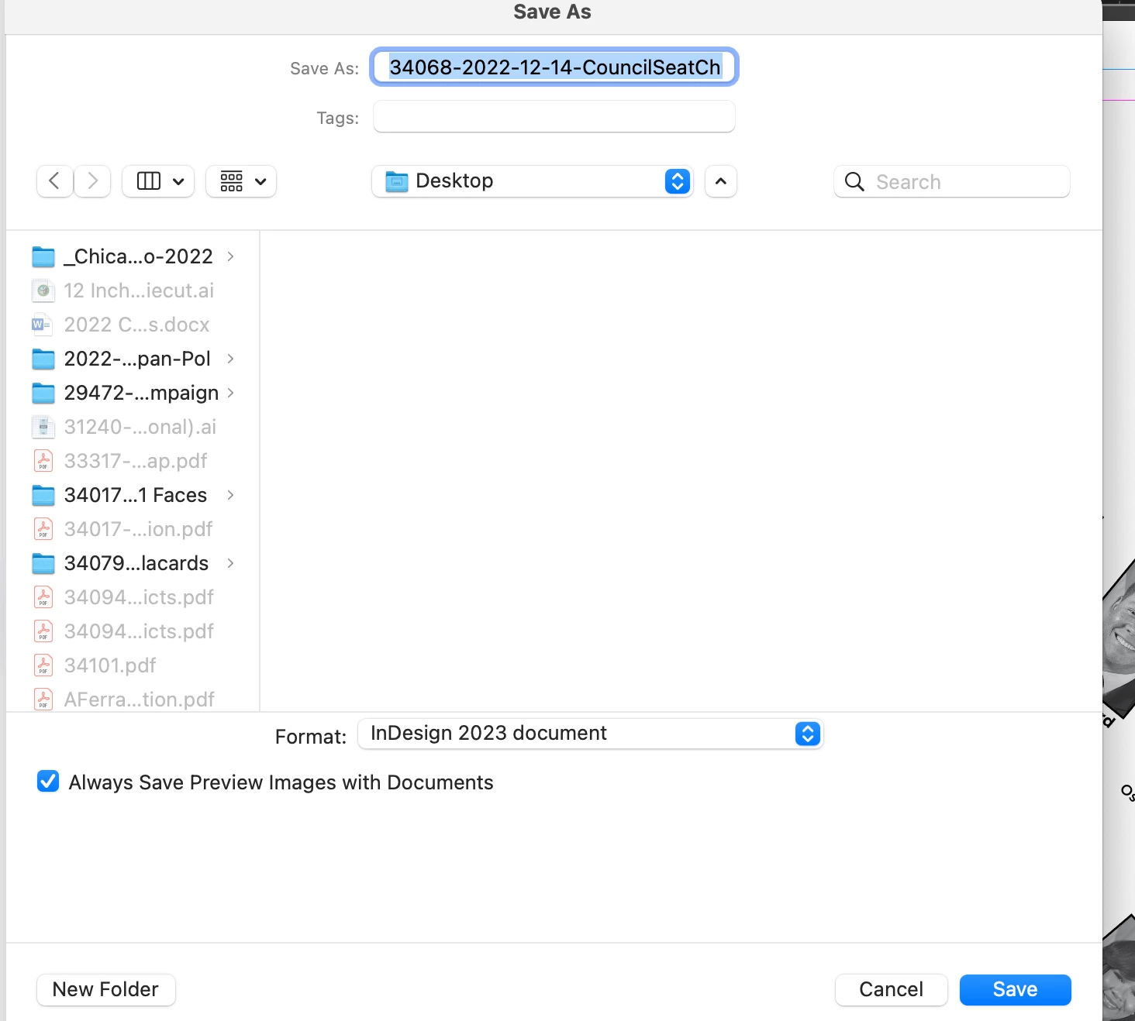The image size is (1135, 1021).
Task: Expand the 2022-...pan-Pol folder chevron
Action: point(230,359)
